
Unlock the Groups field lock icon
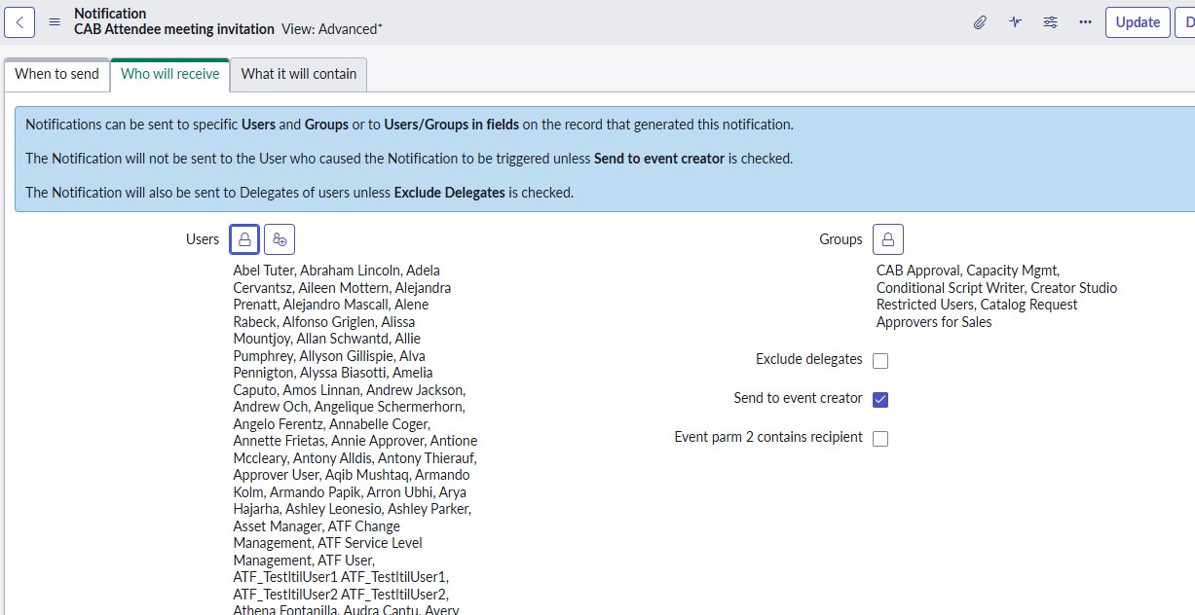(887, 238)
